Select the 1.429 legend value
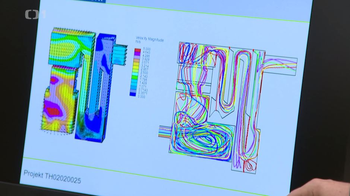 coord(143,83)
